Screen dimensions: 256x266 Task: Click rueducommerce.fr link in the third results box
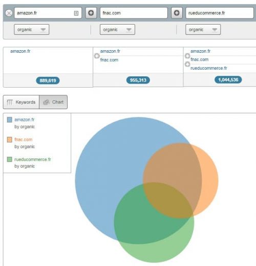pos(209,68)
